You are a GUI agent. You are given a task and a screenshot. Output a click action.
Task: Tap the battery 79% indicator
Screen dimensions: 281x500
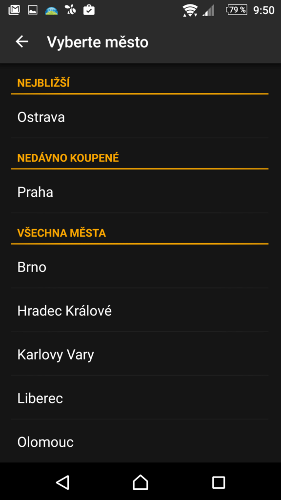pyautogui.click(x=237, y=10)
